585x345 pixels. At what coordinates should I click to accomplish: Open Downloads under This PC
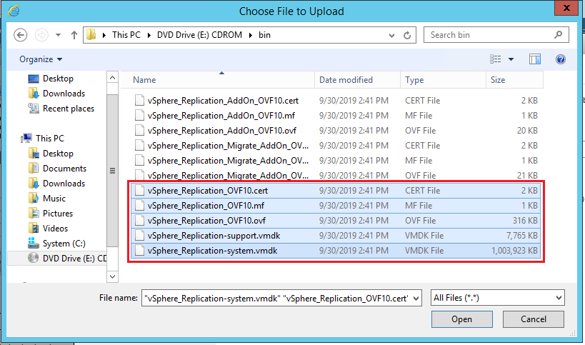(x=56, y=184)
